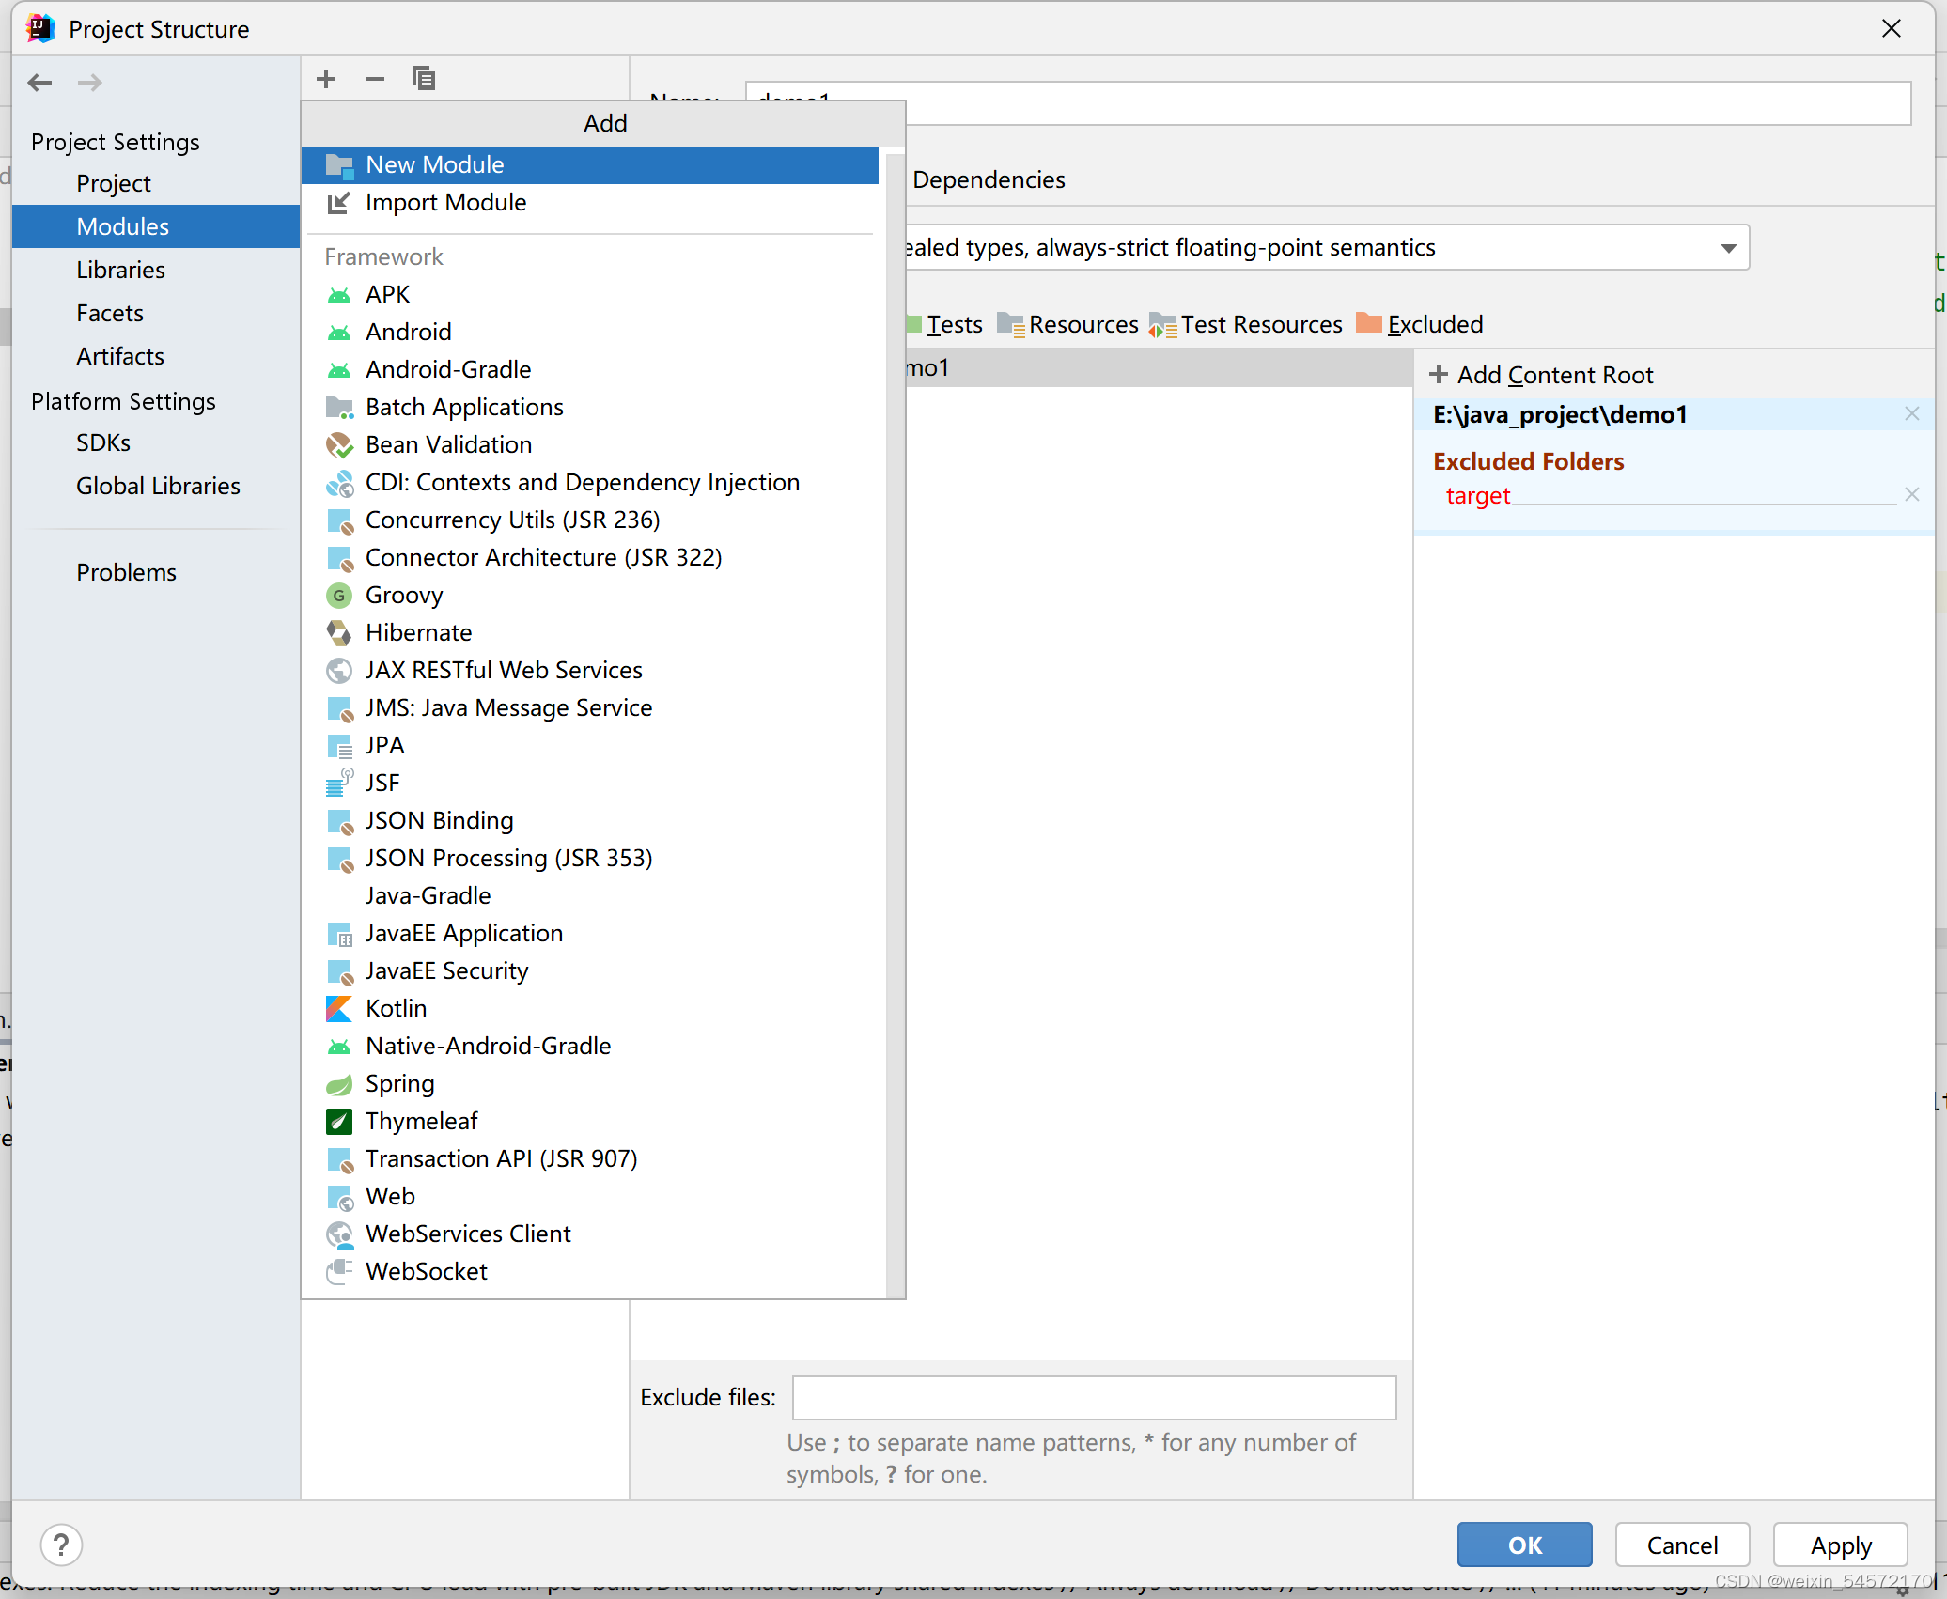Select New Module from Add menu
This screenshot has width=1947, height=1599.
(434, 165)
